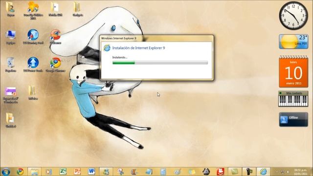
Task: Click the 'Instalación de Internet Explorer 9' heading
Action: pyautogui.click(x=138, y=48)
